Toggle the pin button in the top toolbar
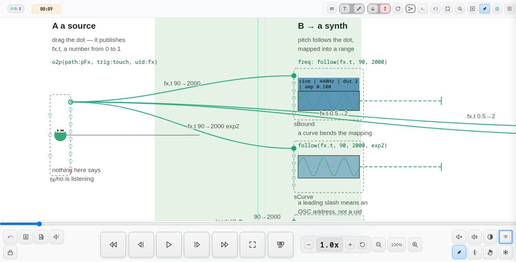 (485, 9)
